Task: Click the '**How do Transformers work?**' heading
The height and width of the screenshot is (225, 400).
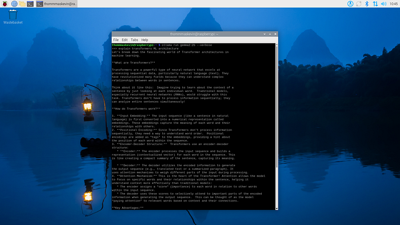Action: pyautogui.click(x=136, y=109)
